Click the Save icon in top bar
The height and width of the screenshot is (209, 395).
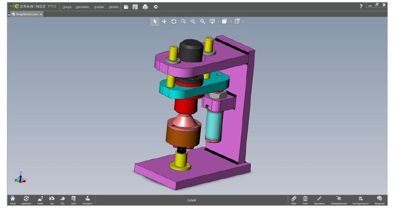click(135, 7)
